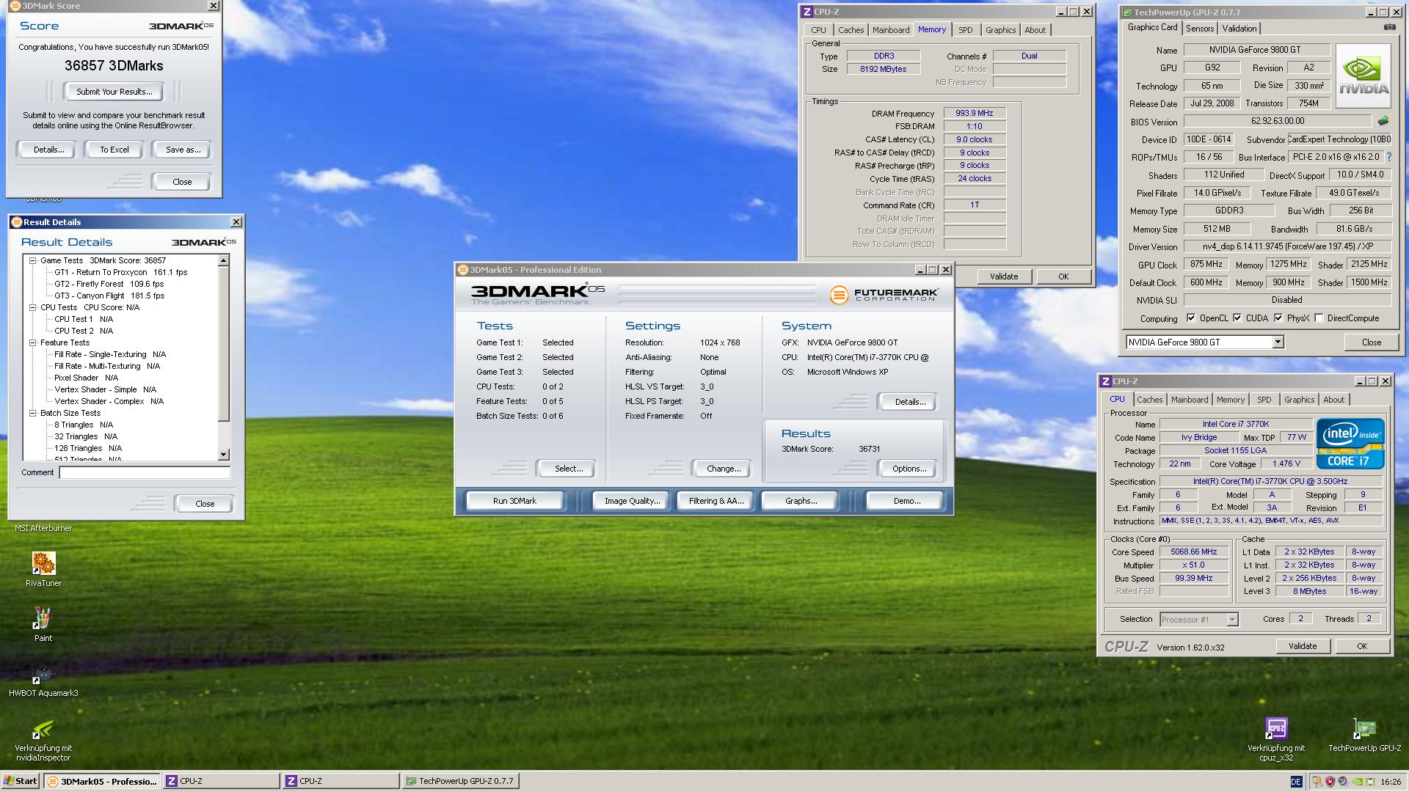The width and height of the screenshot is (1409, 792).
Task: Open the Caches tab in lower CPU-Z window
Action: [x=1149, y=400]
